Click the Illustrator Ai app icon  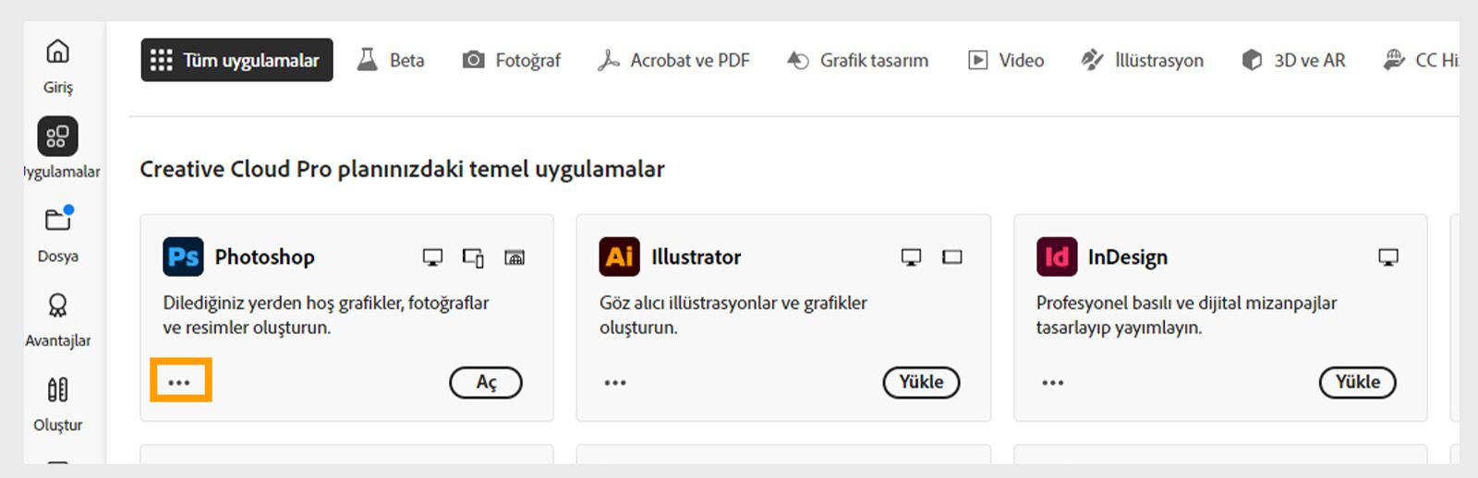(619, 257)
